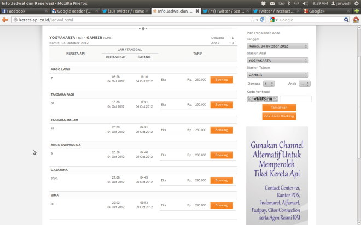Image resolution: width=361 pixels, height=225 pixels.
Task: Open new tab with green plus icon
Action: 357,11
